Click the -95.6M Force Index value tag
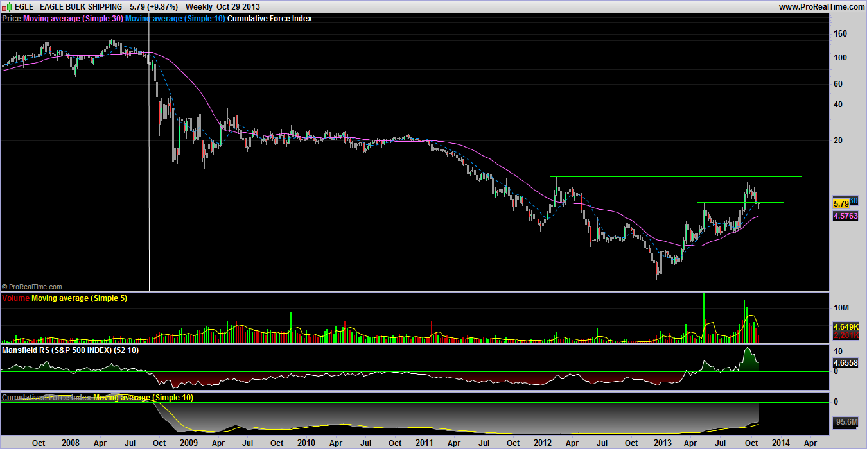 [x=845, y=422]
